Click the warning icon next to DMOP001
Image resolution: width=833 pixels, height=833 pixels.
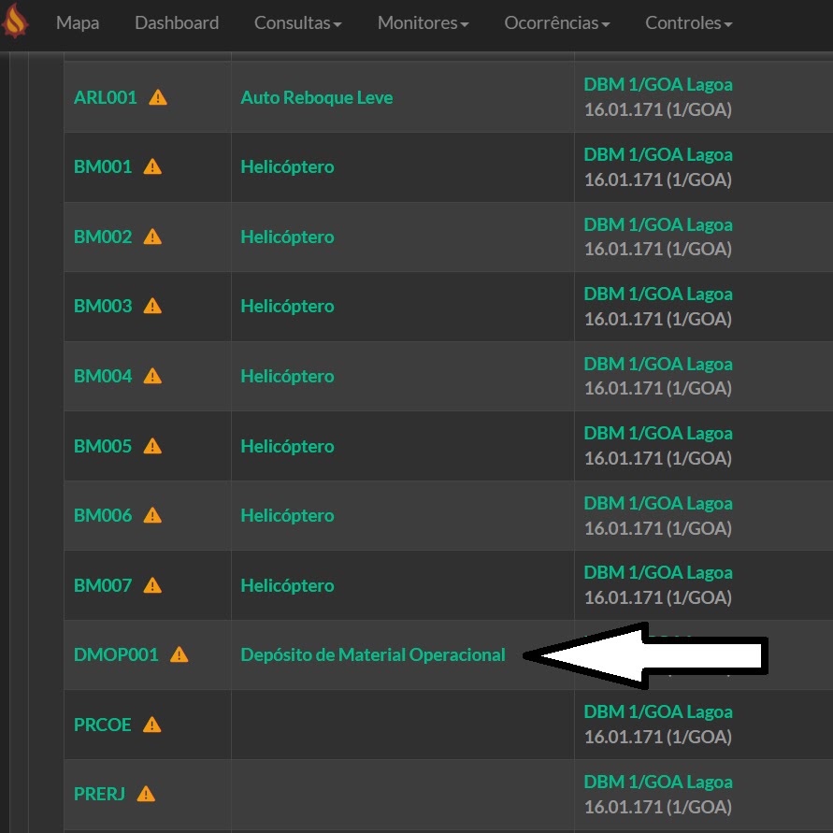179,655
